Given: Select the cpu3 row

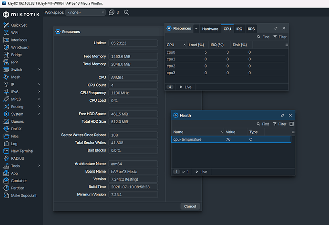Looking at the screenshot, I should pos(225,73).
